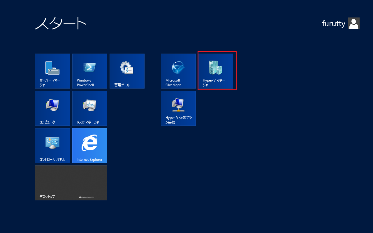
Task: Launch Hyper-V マネージャー tile
Action: (216, 71)
